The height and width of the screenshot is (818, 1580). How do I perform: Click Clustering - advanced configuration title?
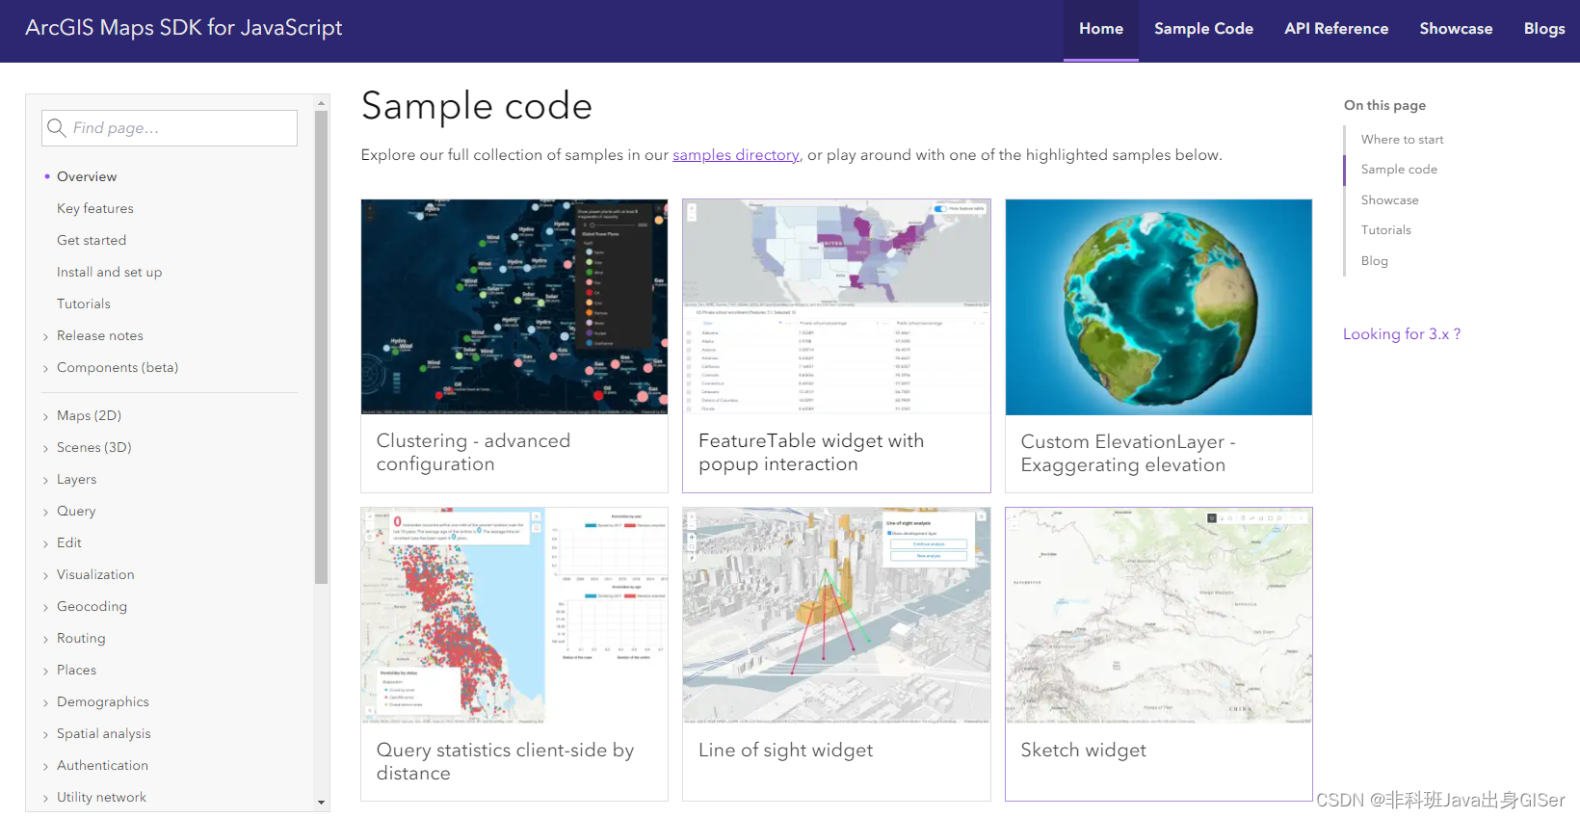click(x=473, y=453)
